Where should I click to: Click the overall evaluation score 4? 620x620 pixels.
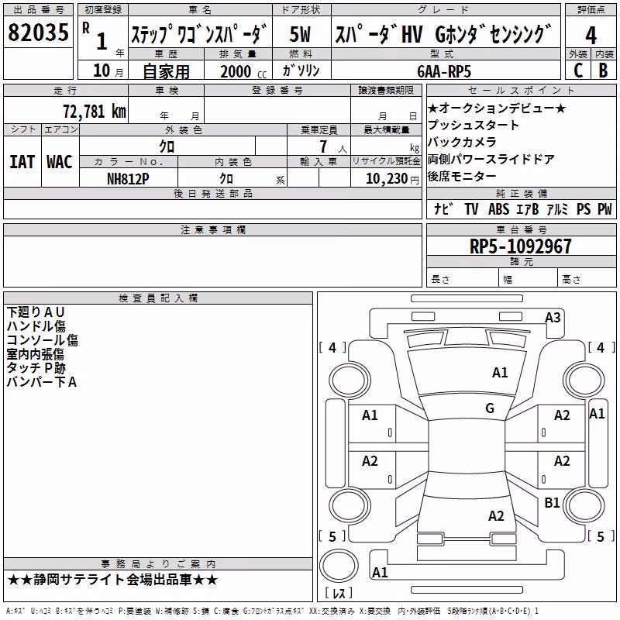tap(591, 36)
